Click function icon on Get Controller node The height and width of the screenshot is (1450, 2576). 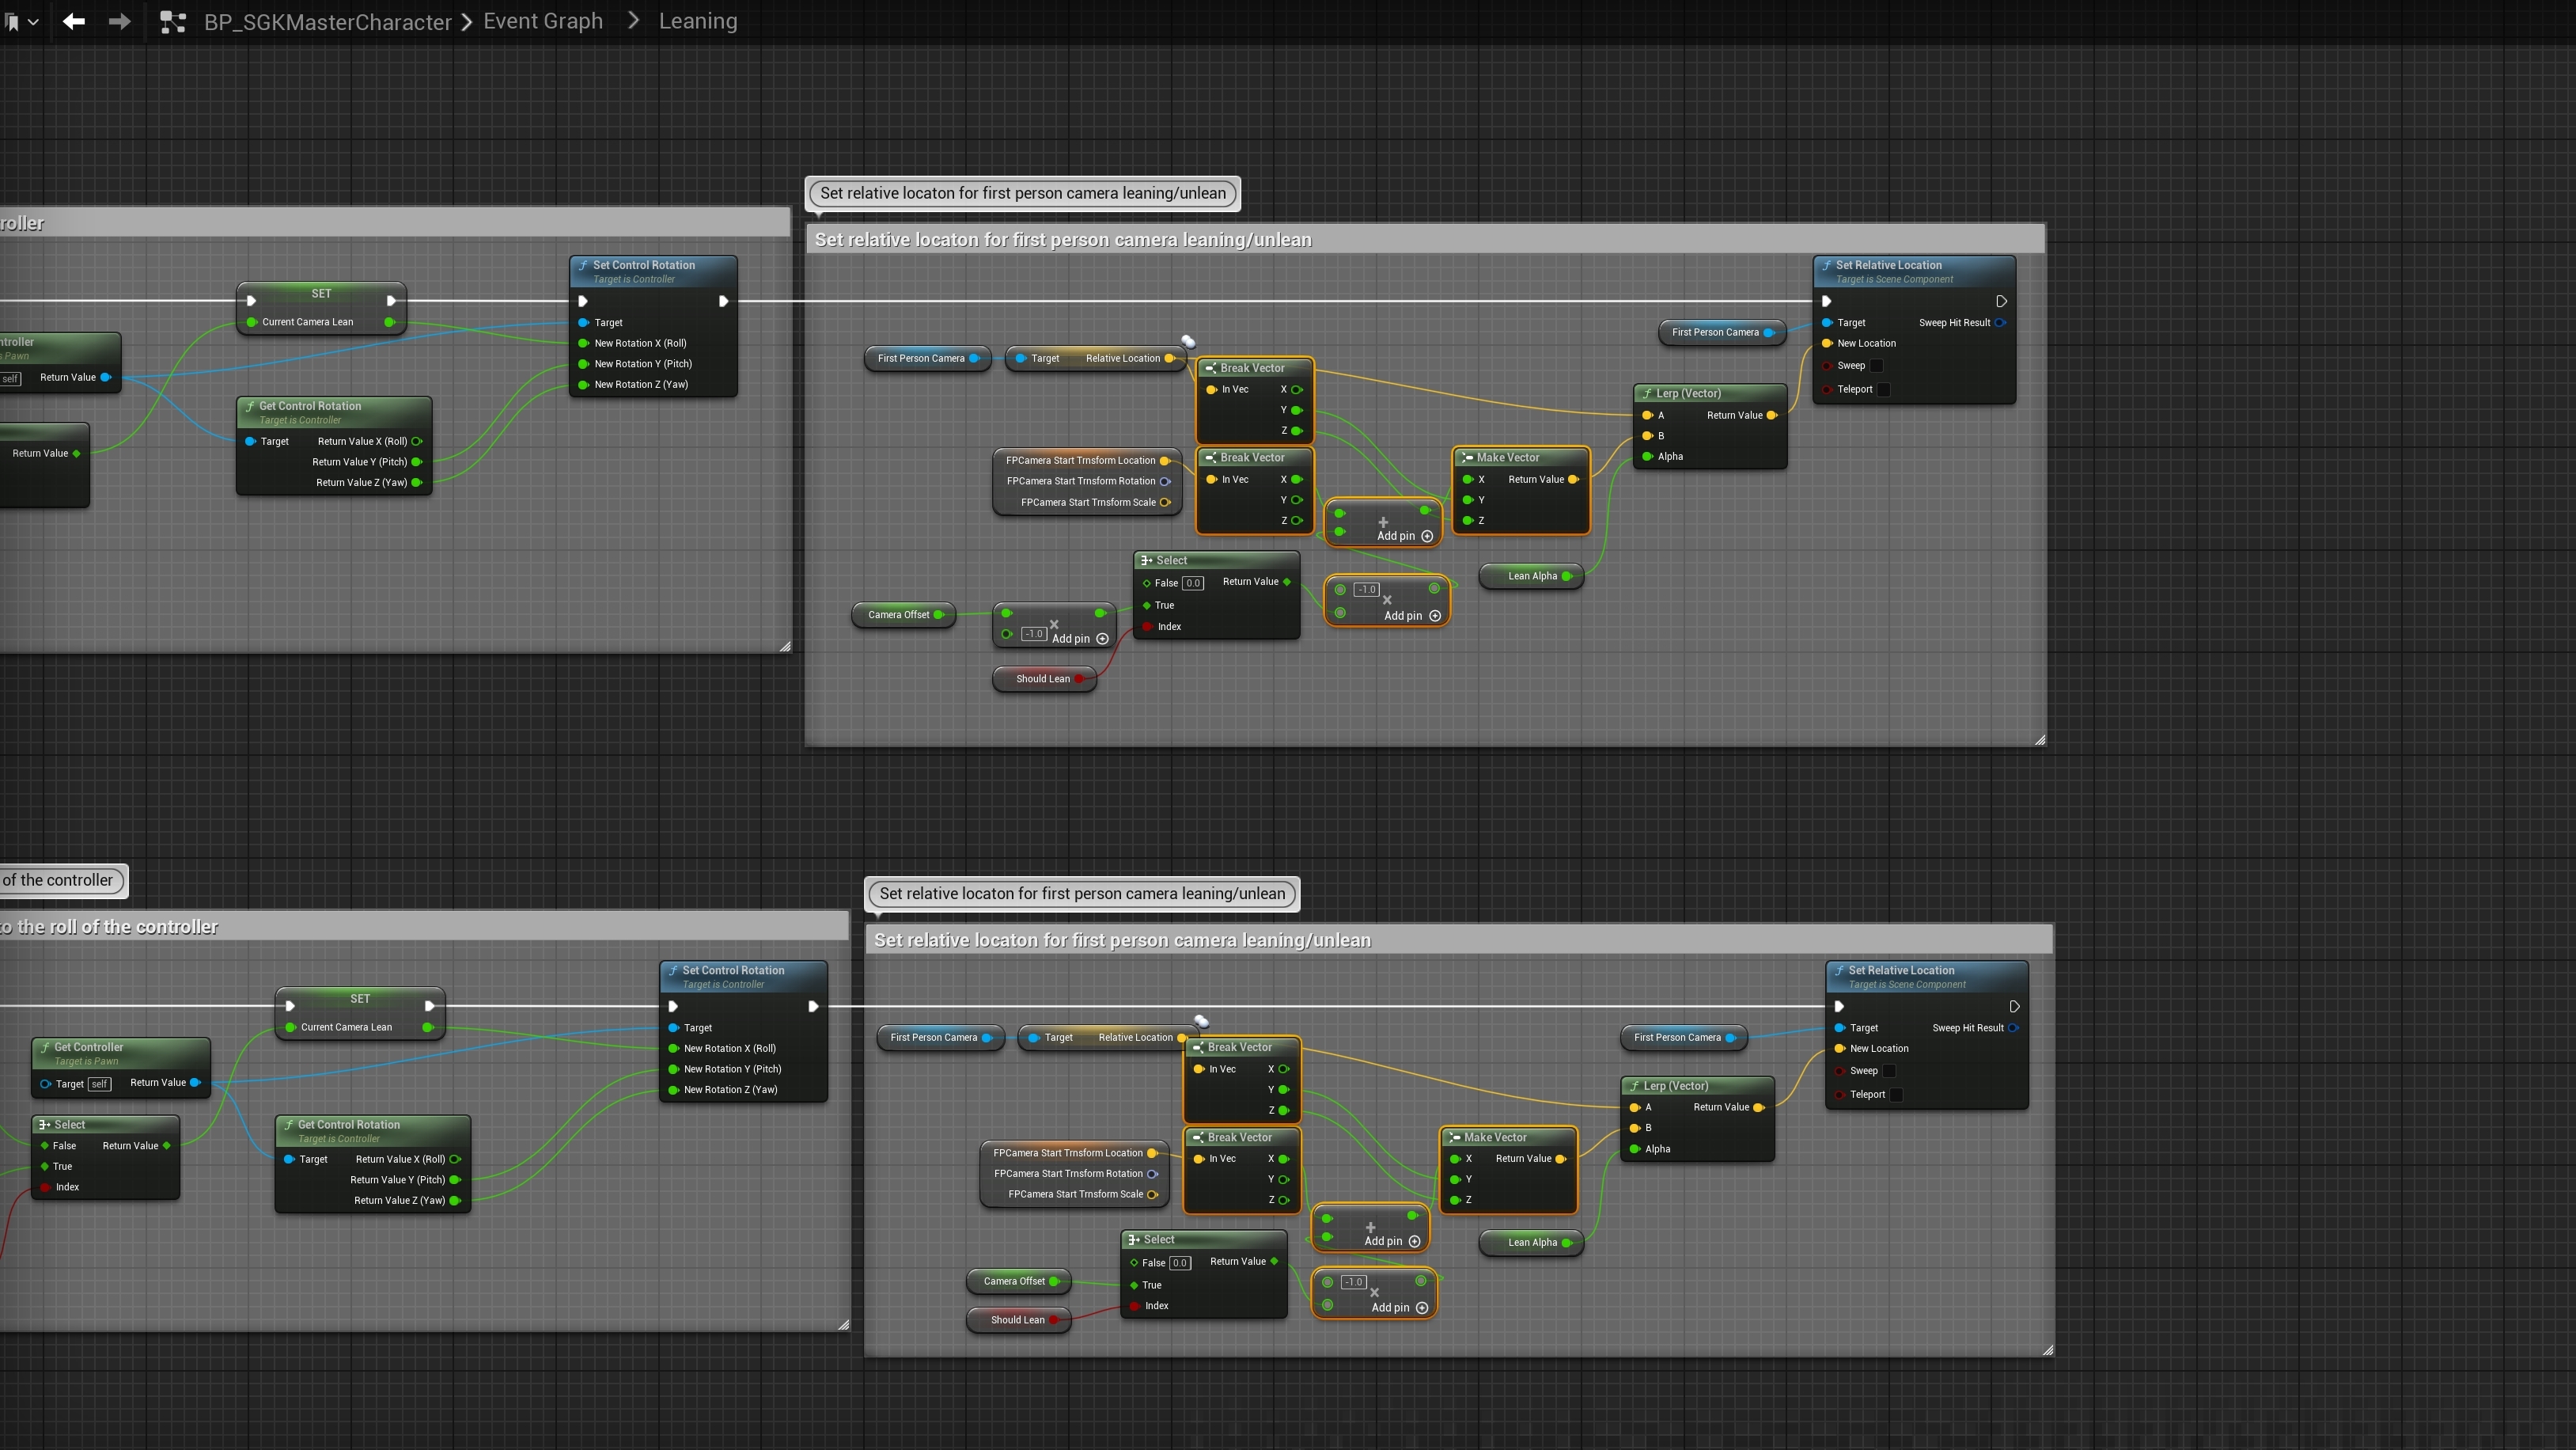point(46,1046)
